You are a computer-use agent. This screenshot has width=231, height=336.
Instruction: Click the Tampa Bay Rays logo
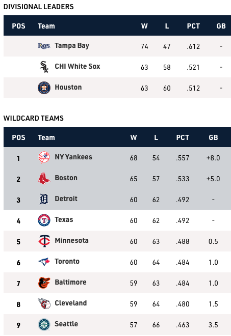[x=44, y=46]
